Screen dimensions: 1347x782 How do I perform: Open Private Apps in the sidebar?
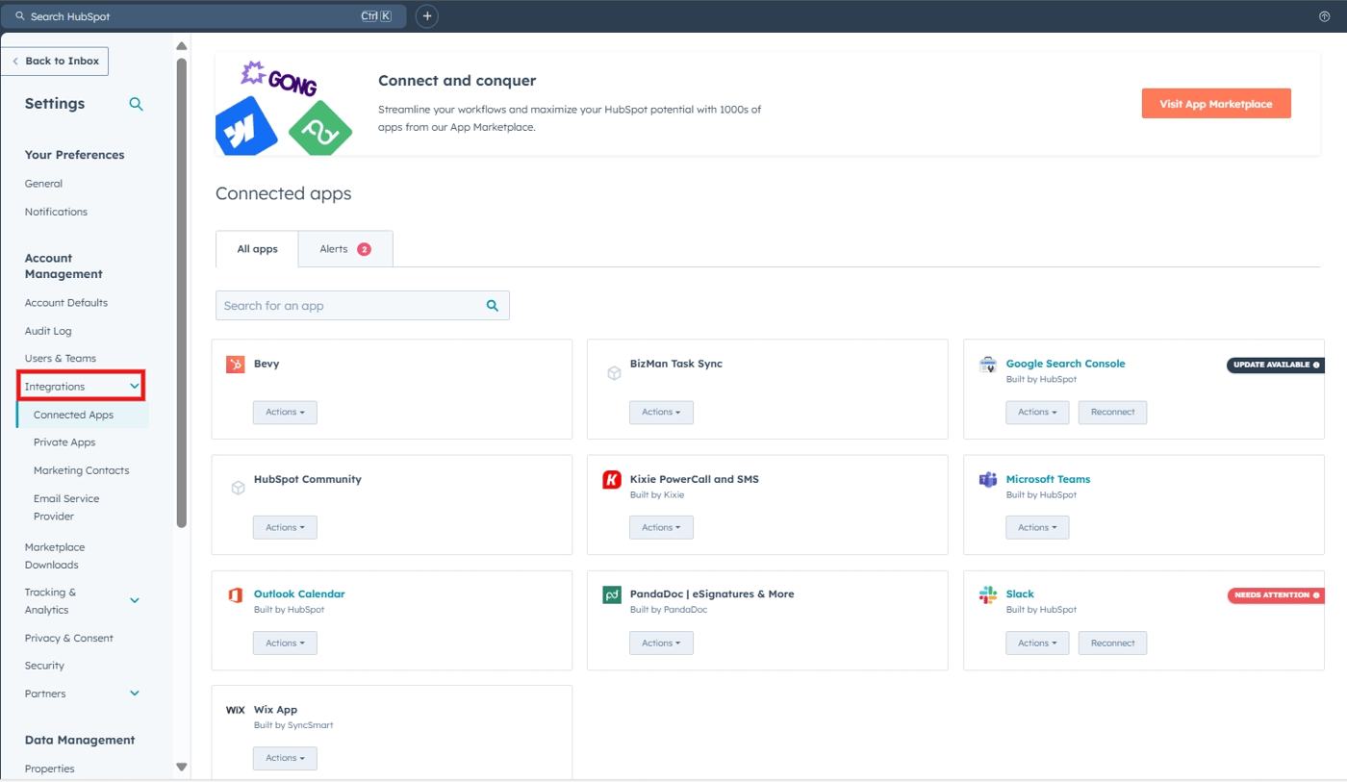pos(64,442)
